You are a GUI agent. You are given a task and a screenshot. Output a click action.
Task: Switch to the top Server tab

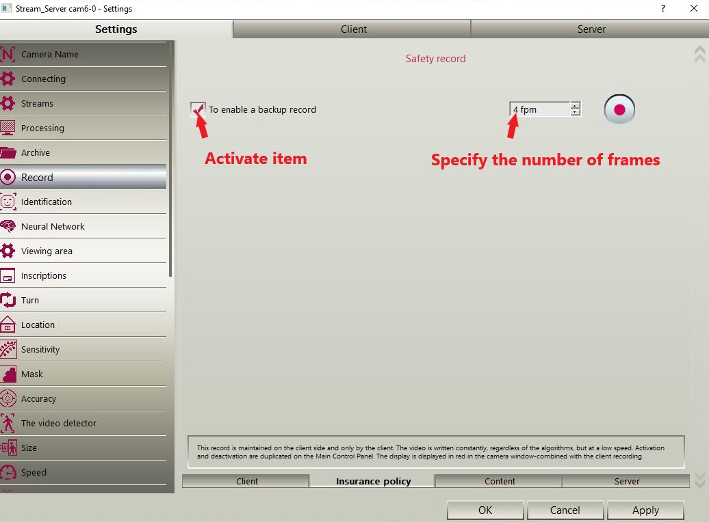(591, 29)
